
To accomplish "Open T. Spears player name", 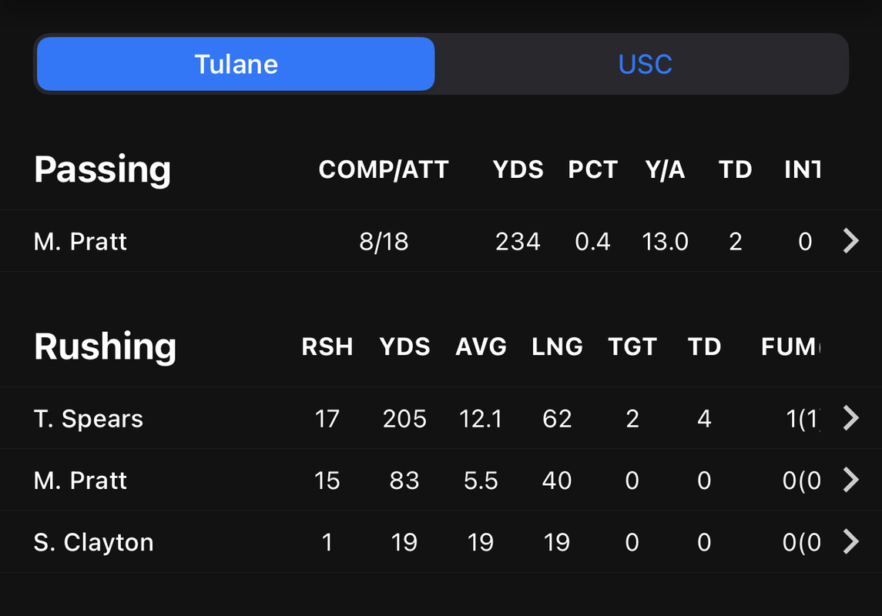I will [89, 419].
